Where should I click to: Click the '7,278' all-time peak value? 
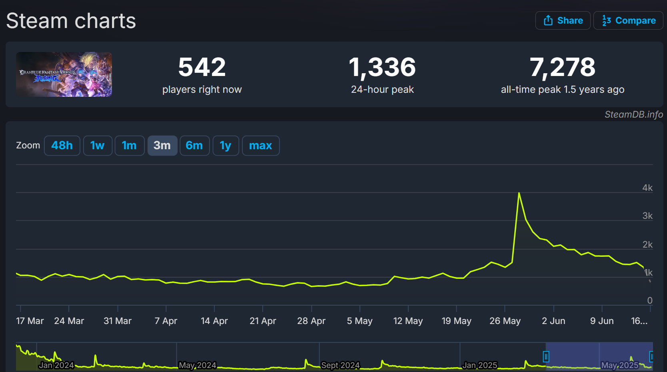563,67
